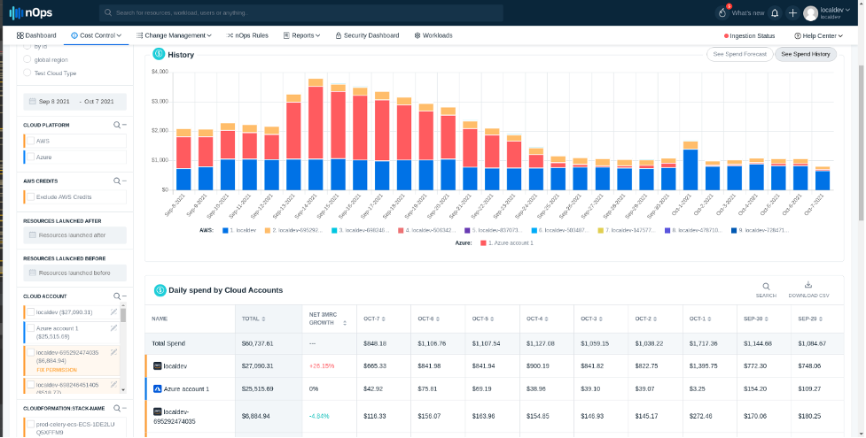This screenshot has height=438, width=866.
Task: Click search magnifier in Cloud Platform filter
Action: click(x=117, y=126)
